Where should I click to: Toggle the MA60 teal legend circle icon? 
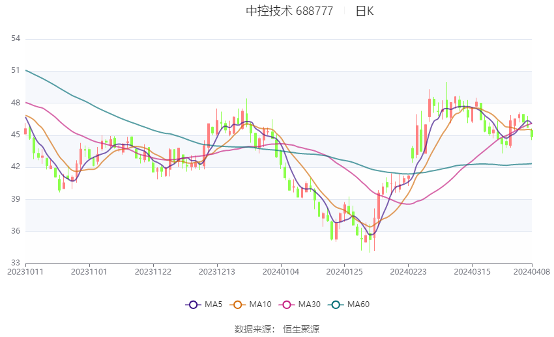tap(336, 304)
